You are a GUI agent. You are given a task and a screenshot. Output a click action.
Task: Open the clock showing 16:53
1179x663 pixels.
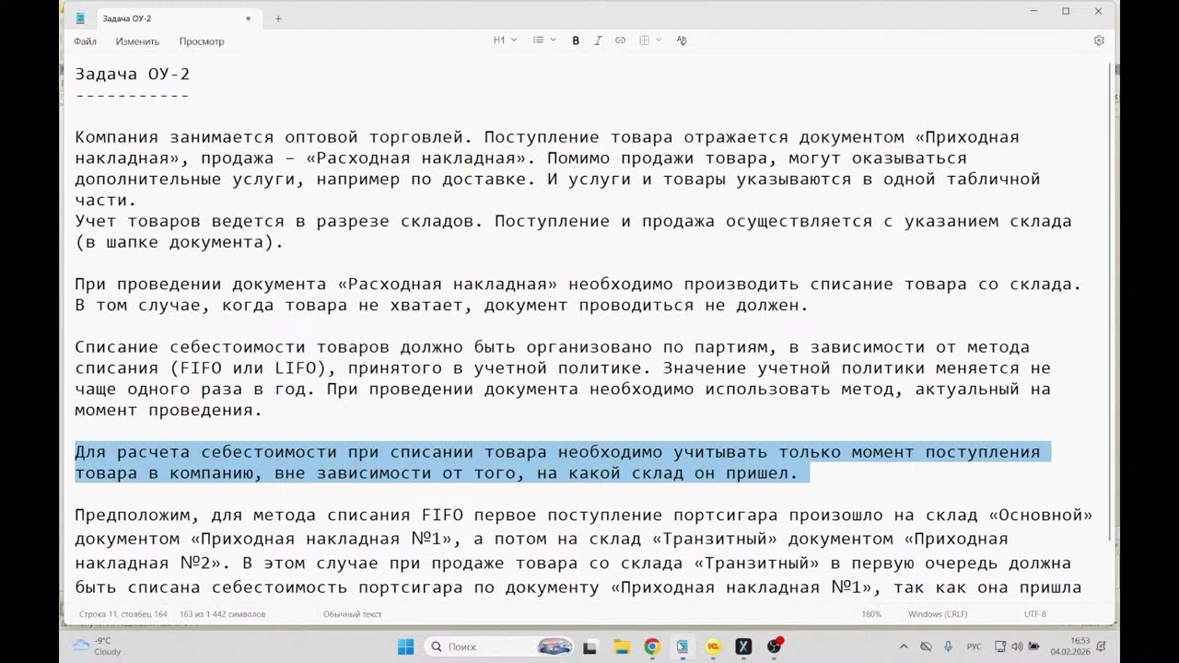tap(1068, 646)
